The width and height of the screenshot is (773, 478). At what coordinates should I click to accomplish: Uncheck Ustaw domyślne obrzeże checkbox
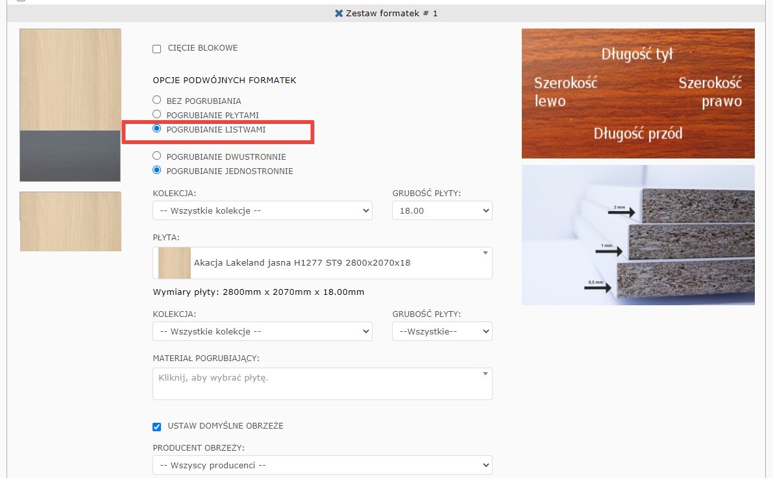pyautogui.click(x=156, y=427)
